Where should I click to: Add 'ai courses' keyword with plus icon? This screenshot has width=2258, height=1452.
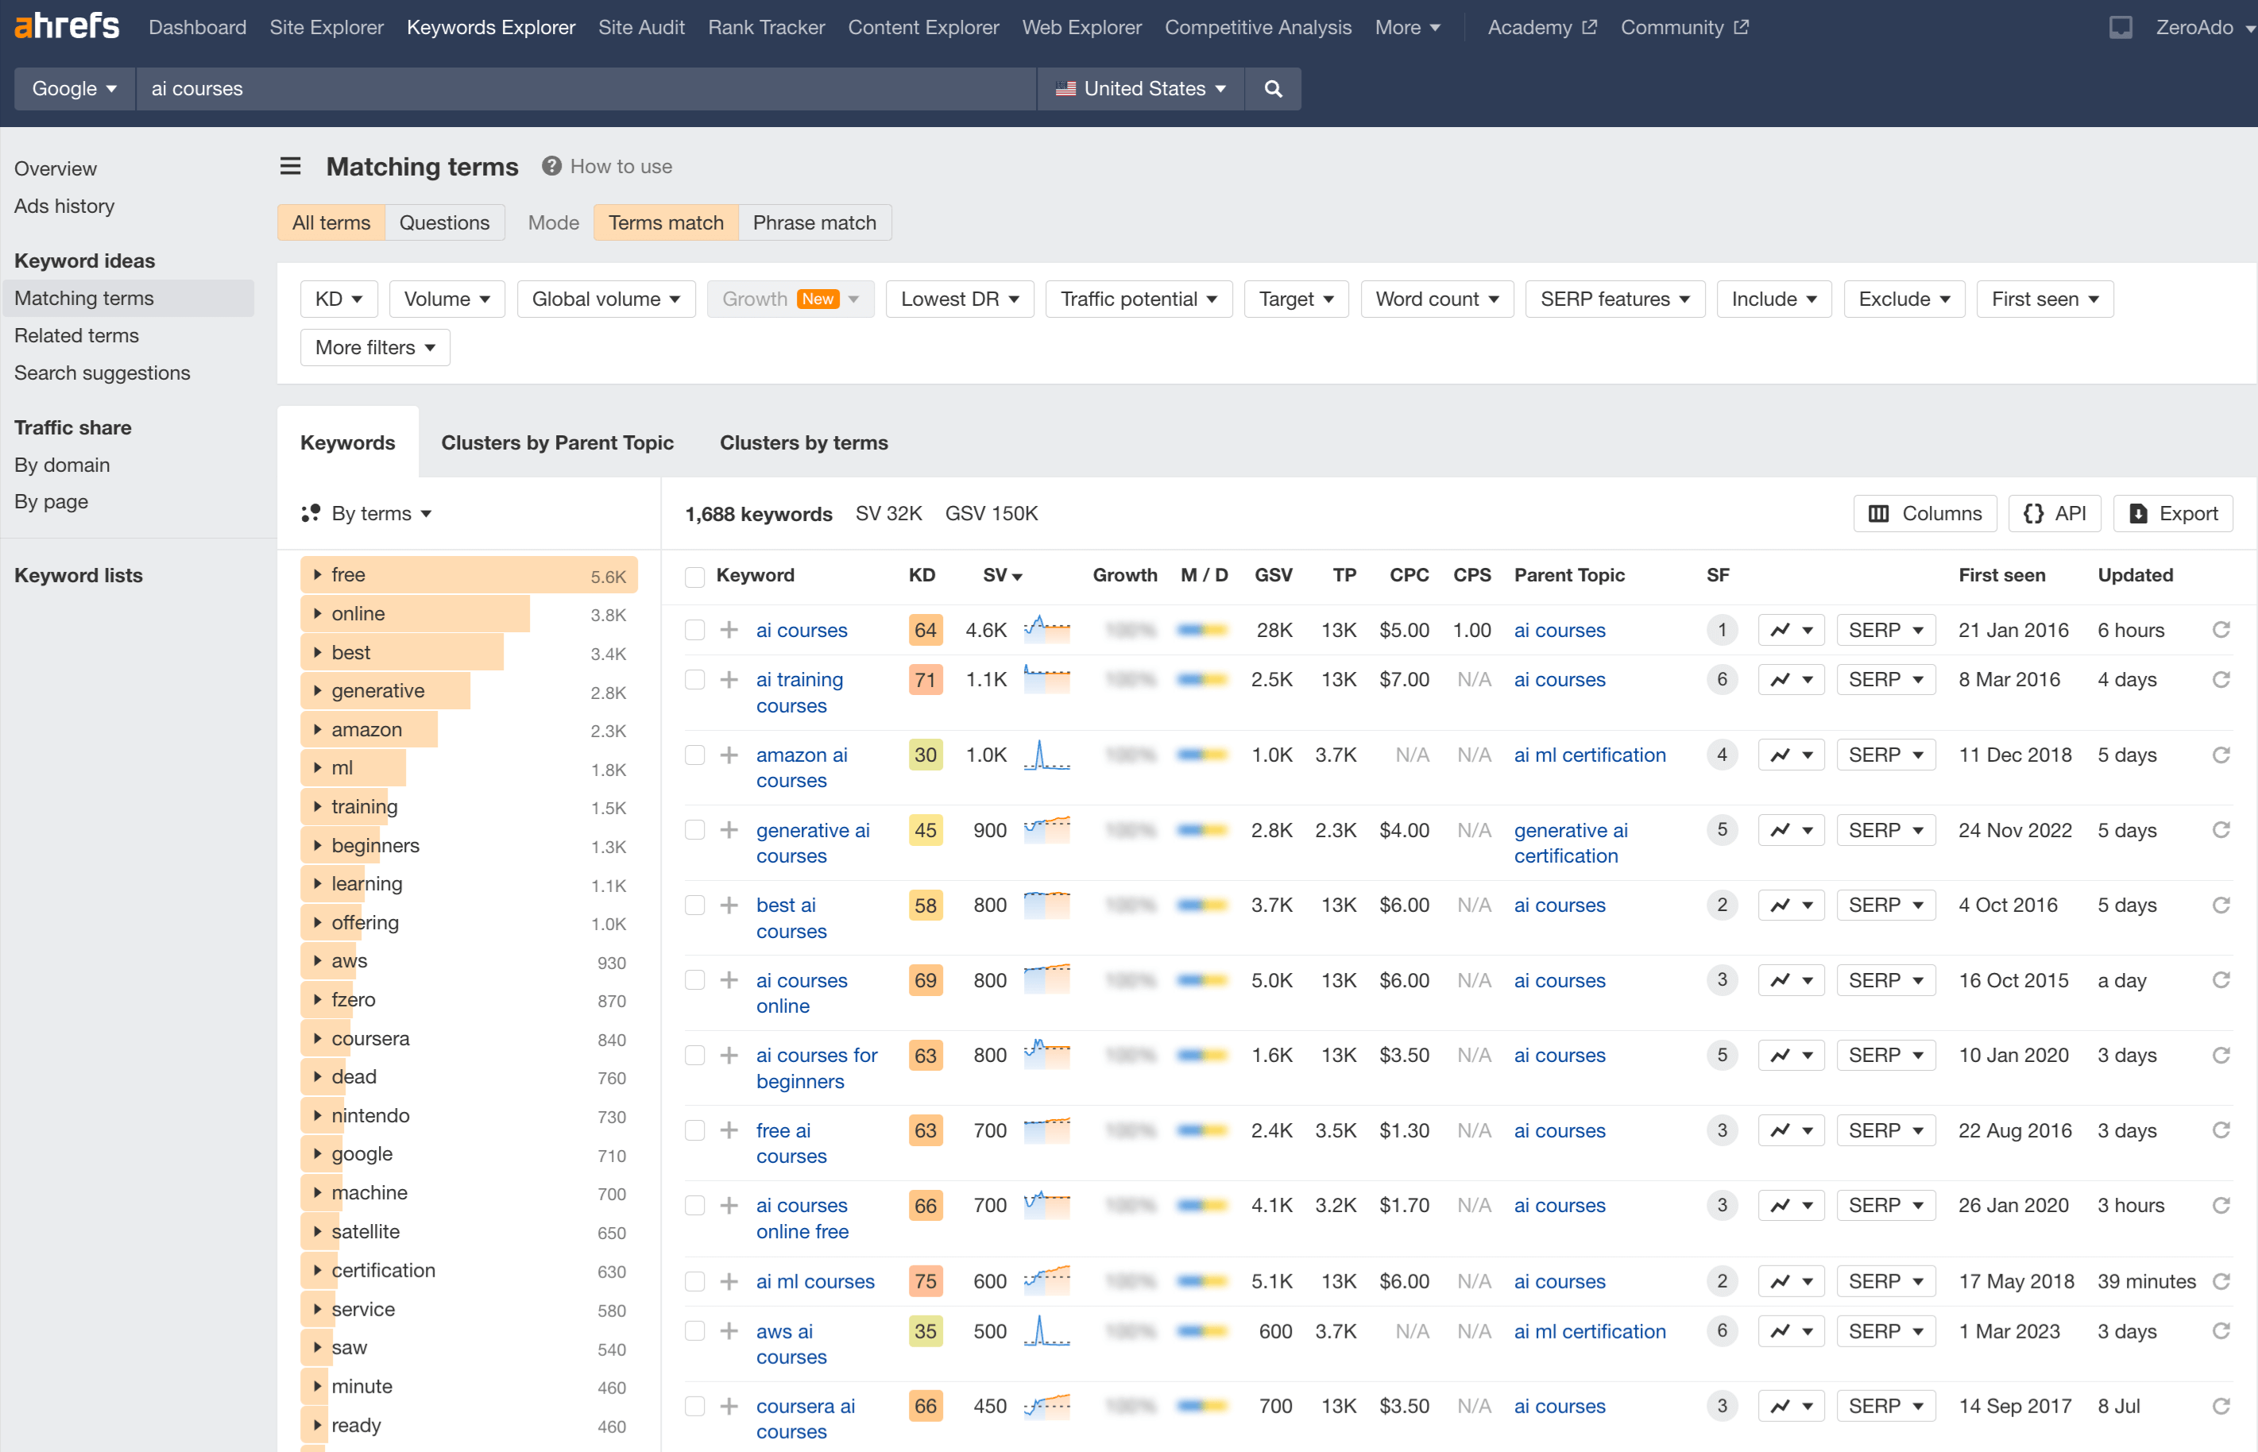[x=729, y=630]
